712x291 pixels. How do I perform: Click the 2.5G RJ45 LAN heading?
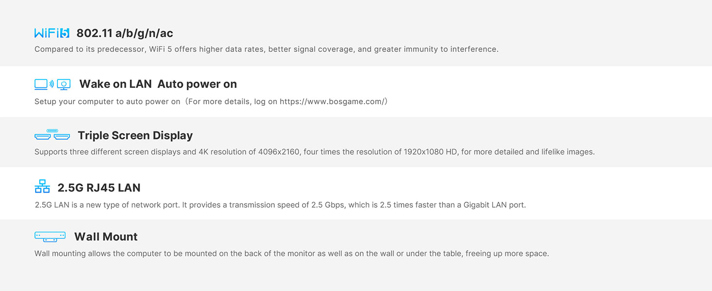99,188
